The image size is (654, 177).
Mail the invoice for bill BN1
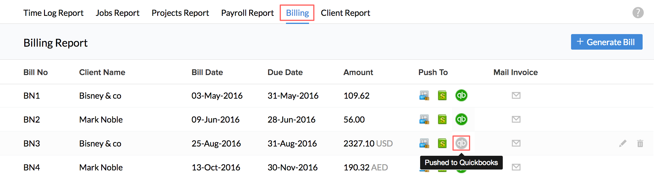(516, 96)
